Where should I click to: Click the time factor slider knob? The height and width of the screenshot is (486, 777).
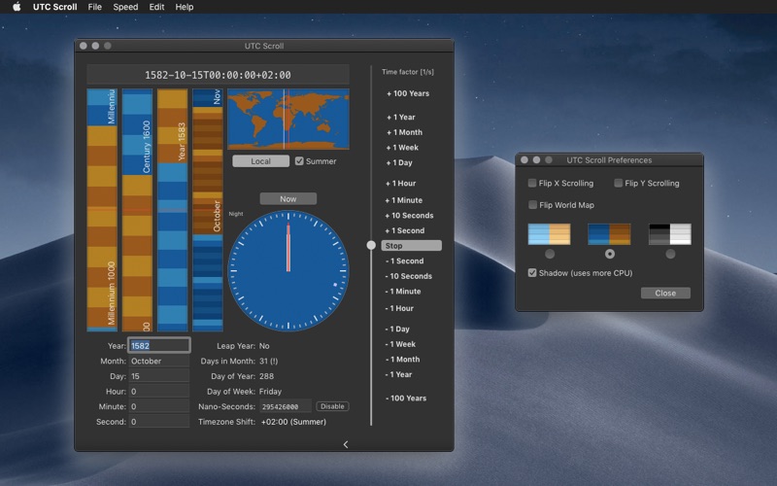(x=371, y=245)
